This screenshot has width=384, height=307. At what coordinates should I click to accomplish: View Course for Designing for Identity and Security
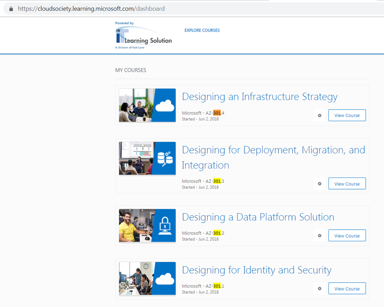347,289
